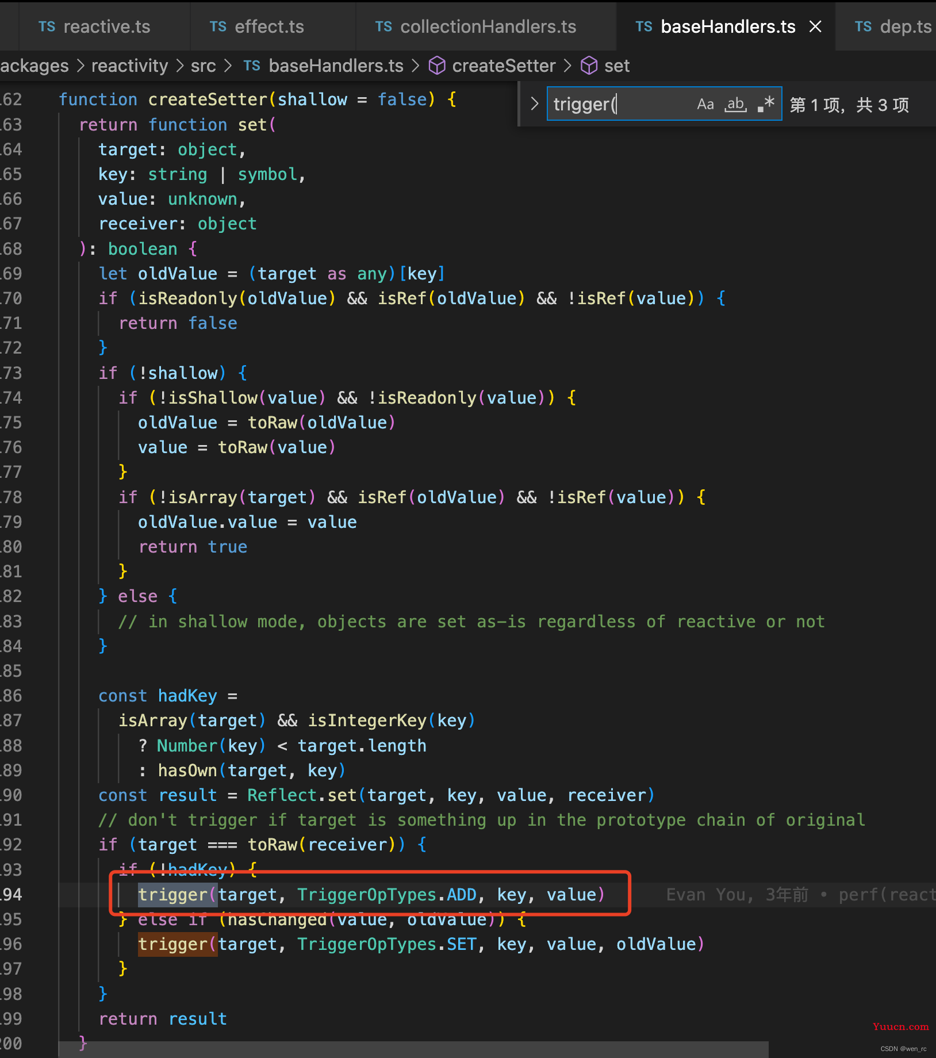This screenshot has width=936, height=1058.
Task: Open the set breadcrumb symbol
Action: (617, 66)
